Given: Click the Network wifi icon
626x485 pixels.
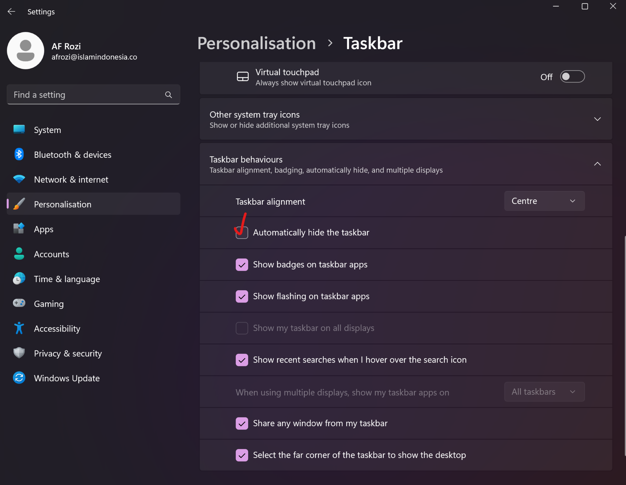Looking at the screenshot, I should tap(19, 179).
